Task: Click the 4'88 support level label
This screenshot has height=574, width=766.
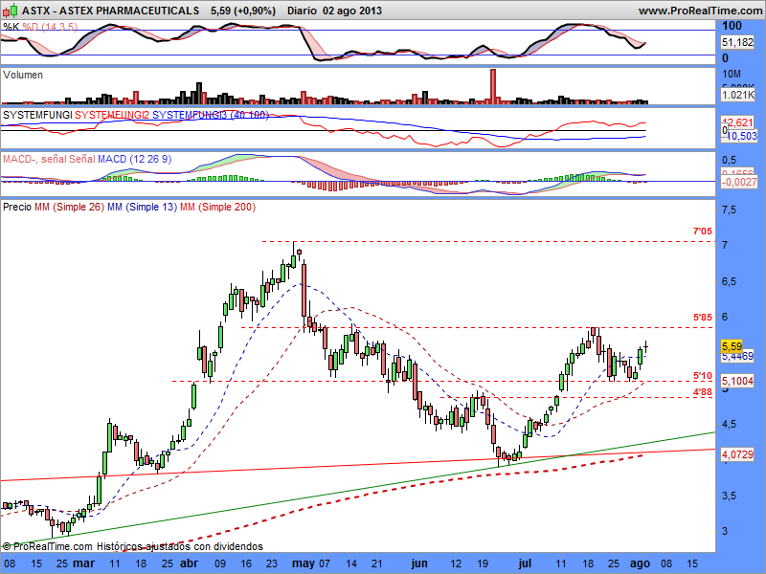Action: point(703,392)
